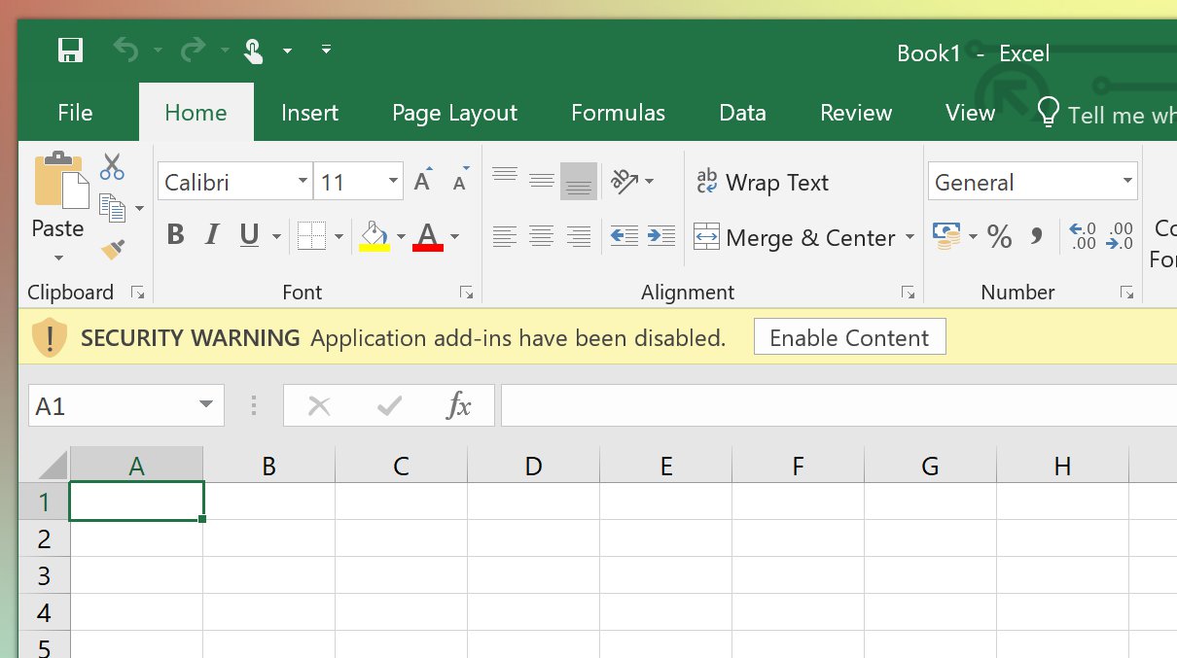Open the Insert ribbon tab
Image resolution: width=1177 pixels, height=658 pixels.
point(309,113)
